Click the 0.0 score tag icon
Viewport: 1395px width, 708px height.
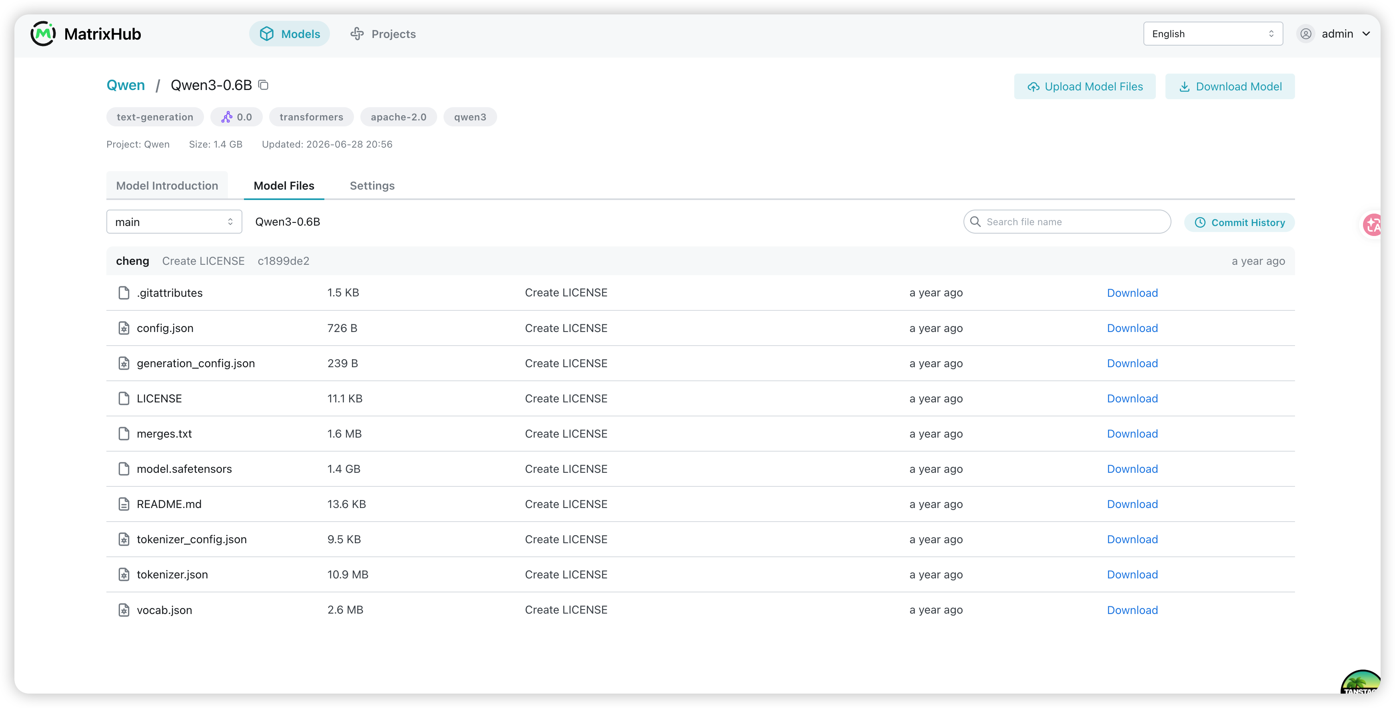pyautogui.click(x=227, y=116)
